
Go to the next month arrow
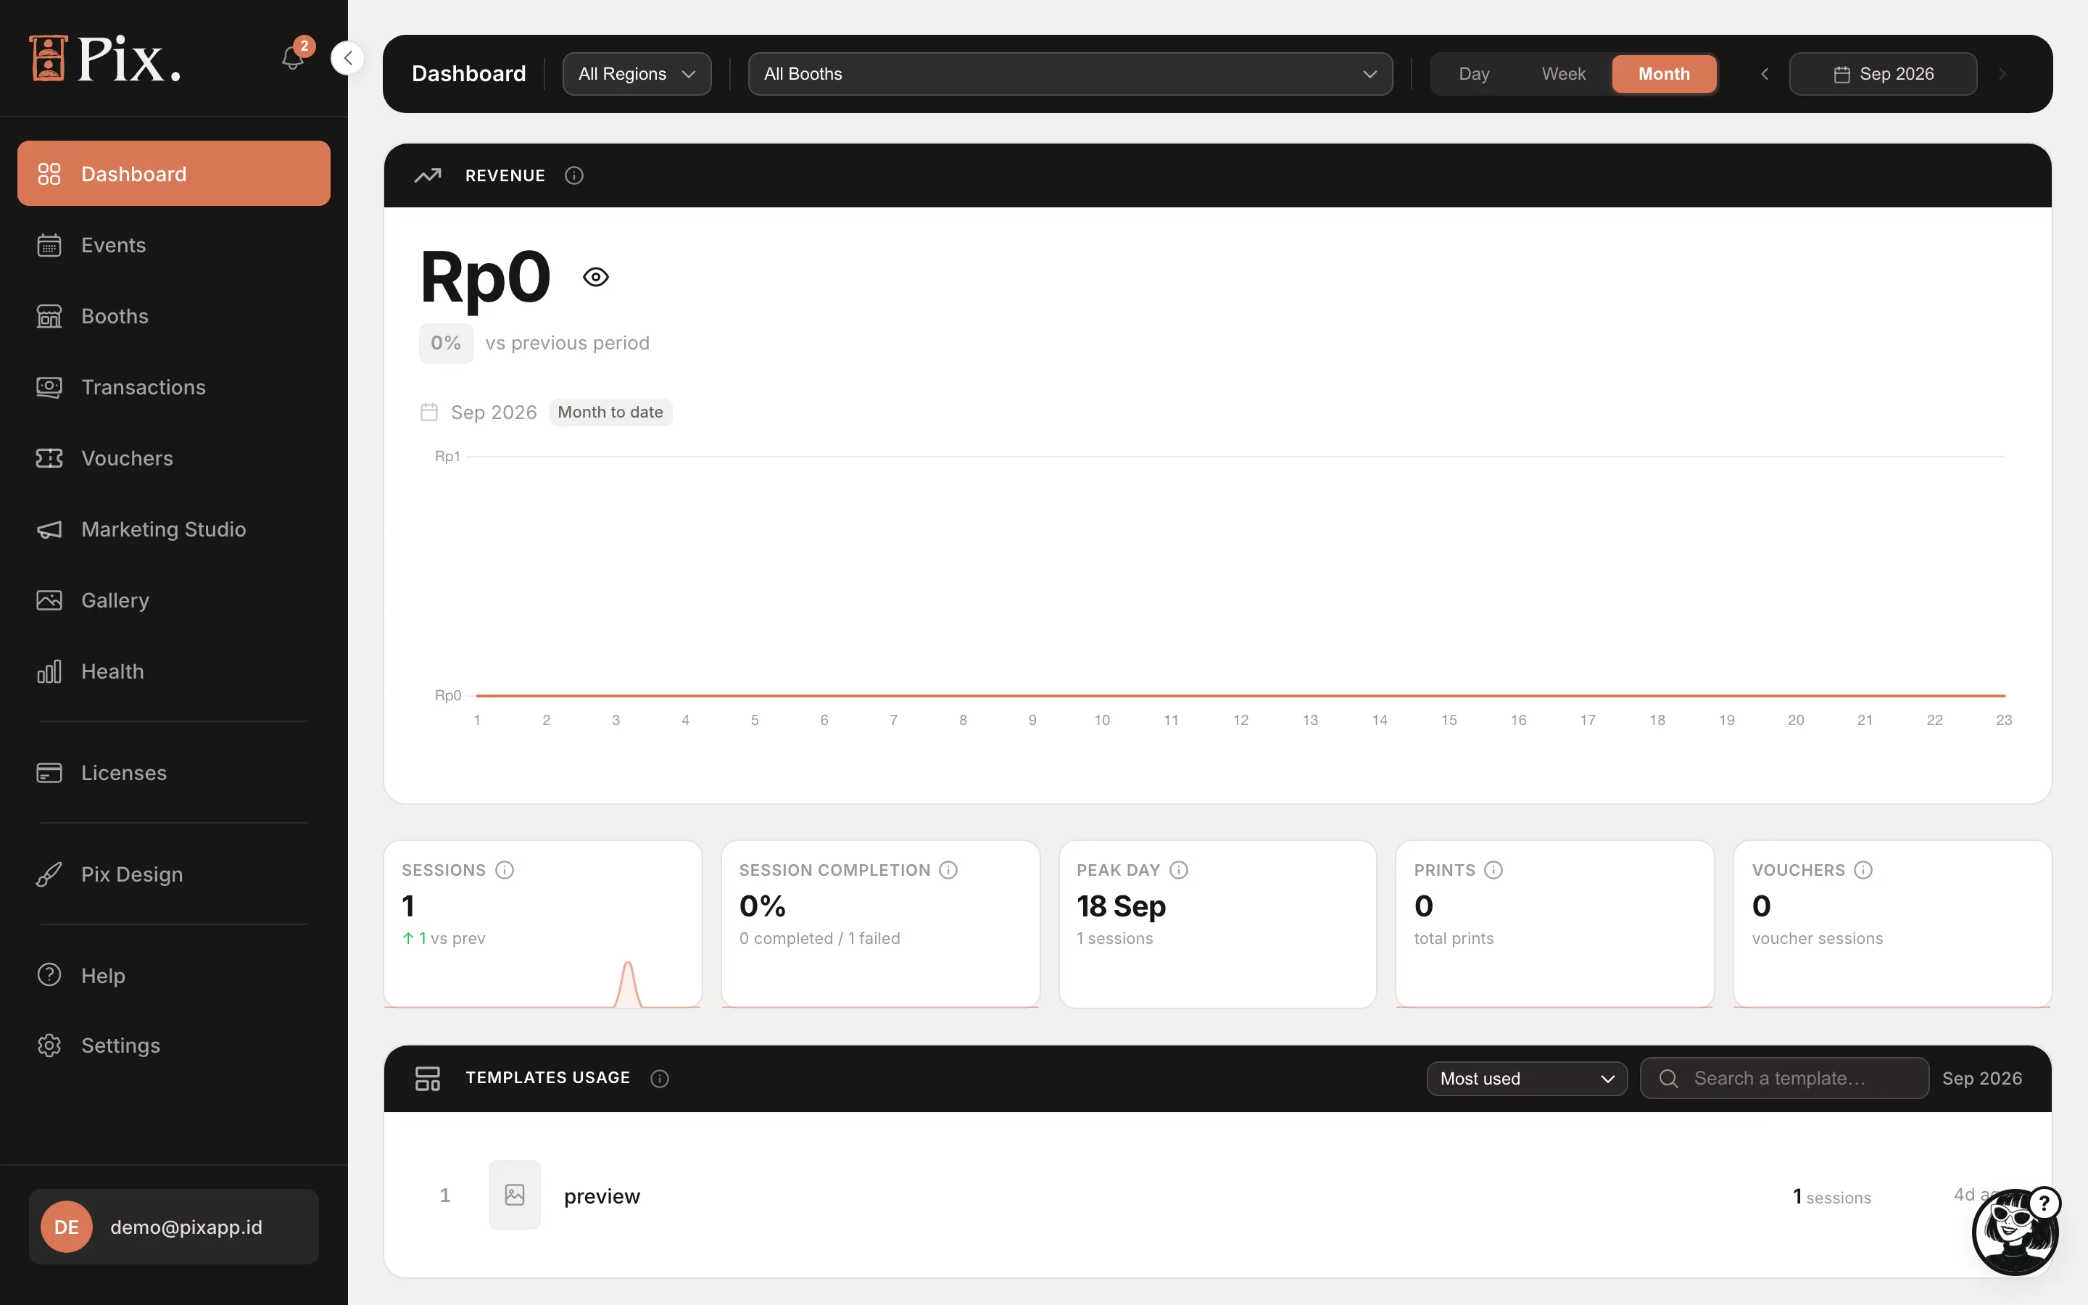tap(2002, 74)
